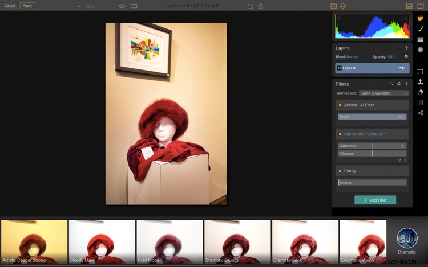Switch to single image mode icon
This screenshot has height=267, width=428.
(334, 6)
